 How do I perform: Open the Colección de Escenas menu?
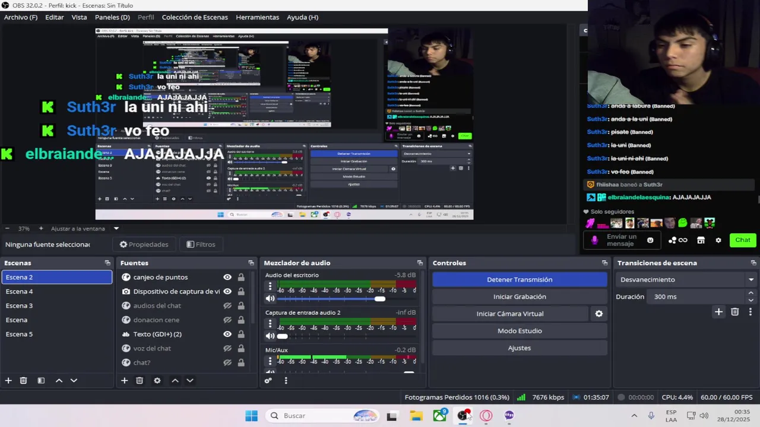pos(195,17)
